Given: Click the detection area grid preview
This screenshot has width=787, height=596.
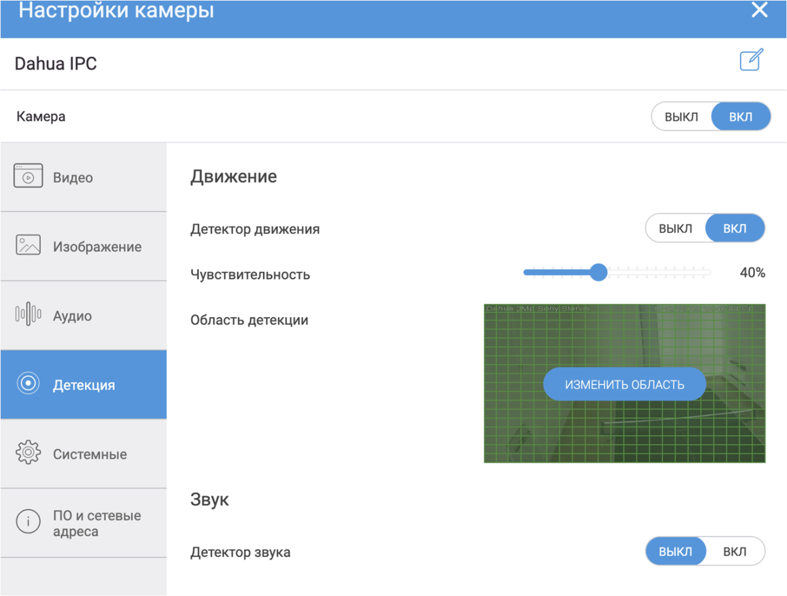Looking at the screenshot, I should point(624,383).
